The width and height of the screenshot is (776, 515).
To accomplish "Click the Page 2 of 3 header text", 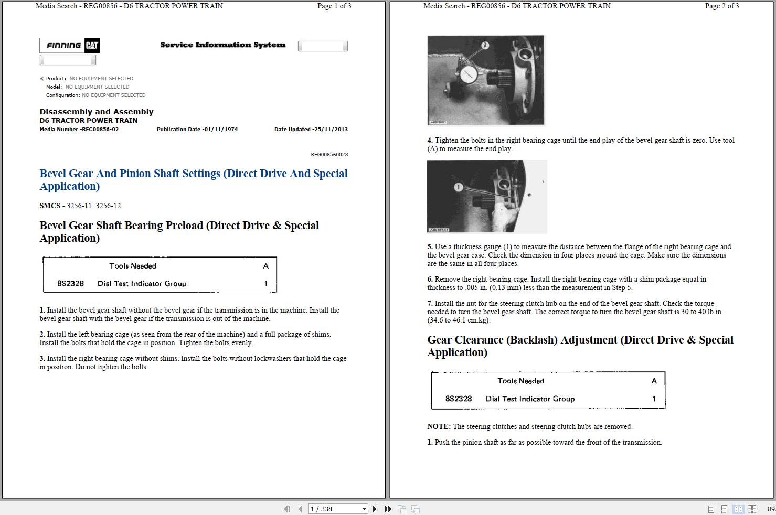I will [722, 6].
